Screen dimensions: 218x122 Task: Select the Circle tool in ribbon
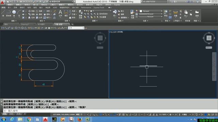[x=14, y=12]
